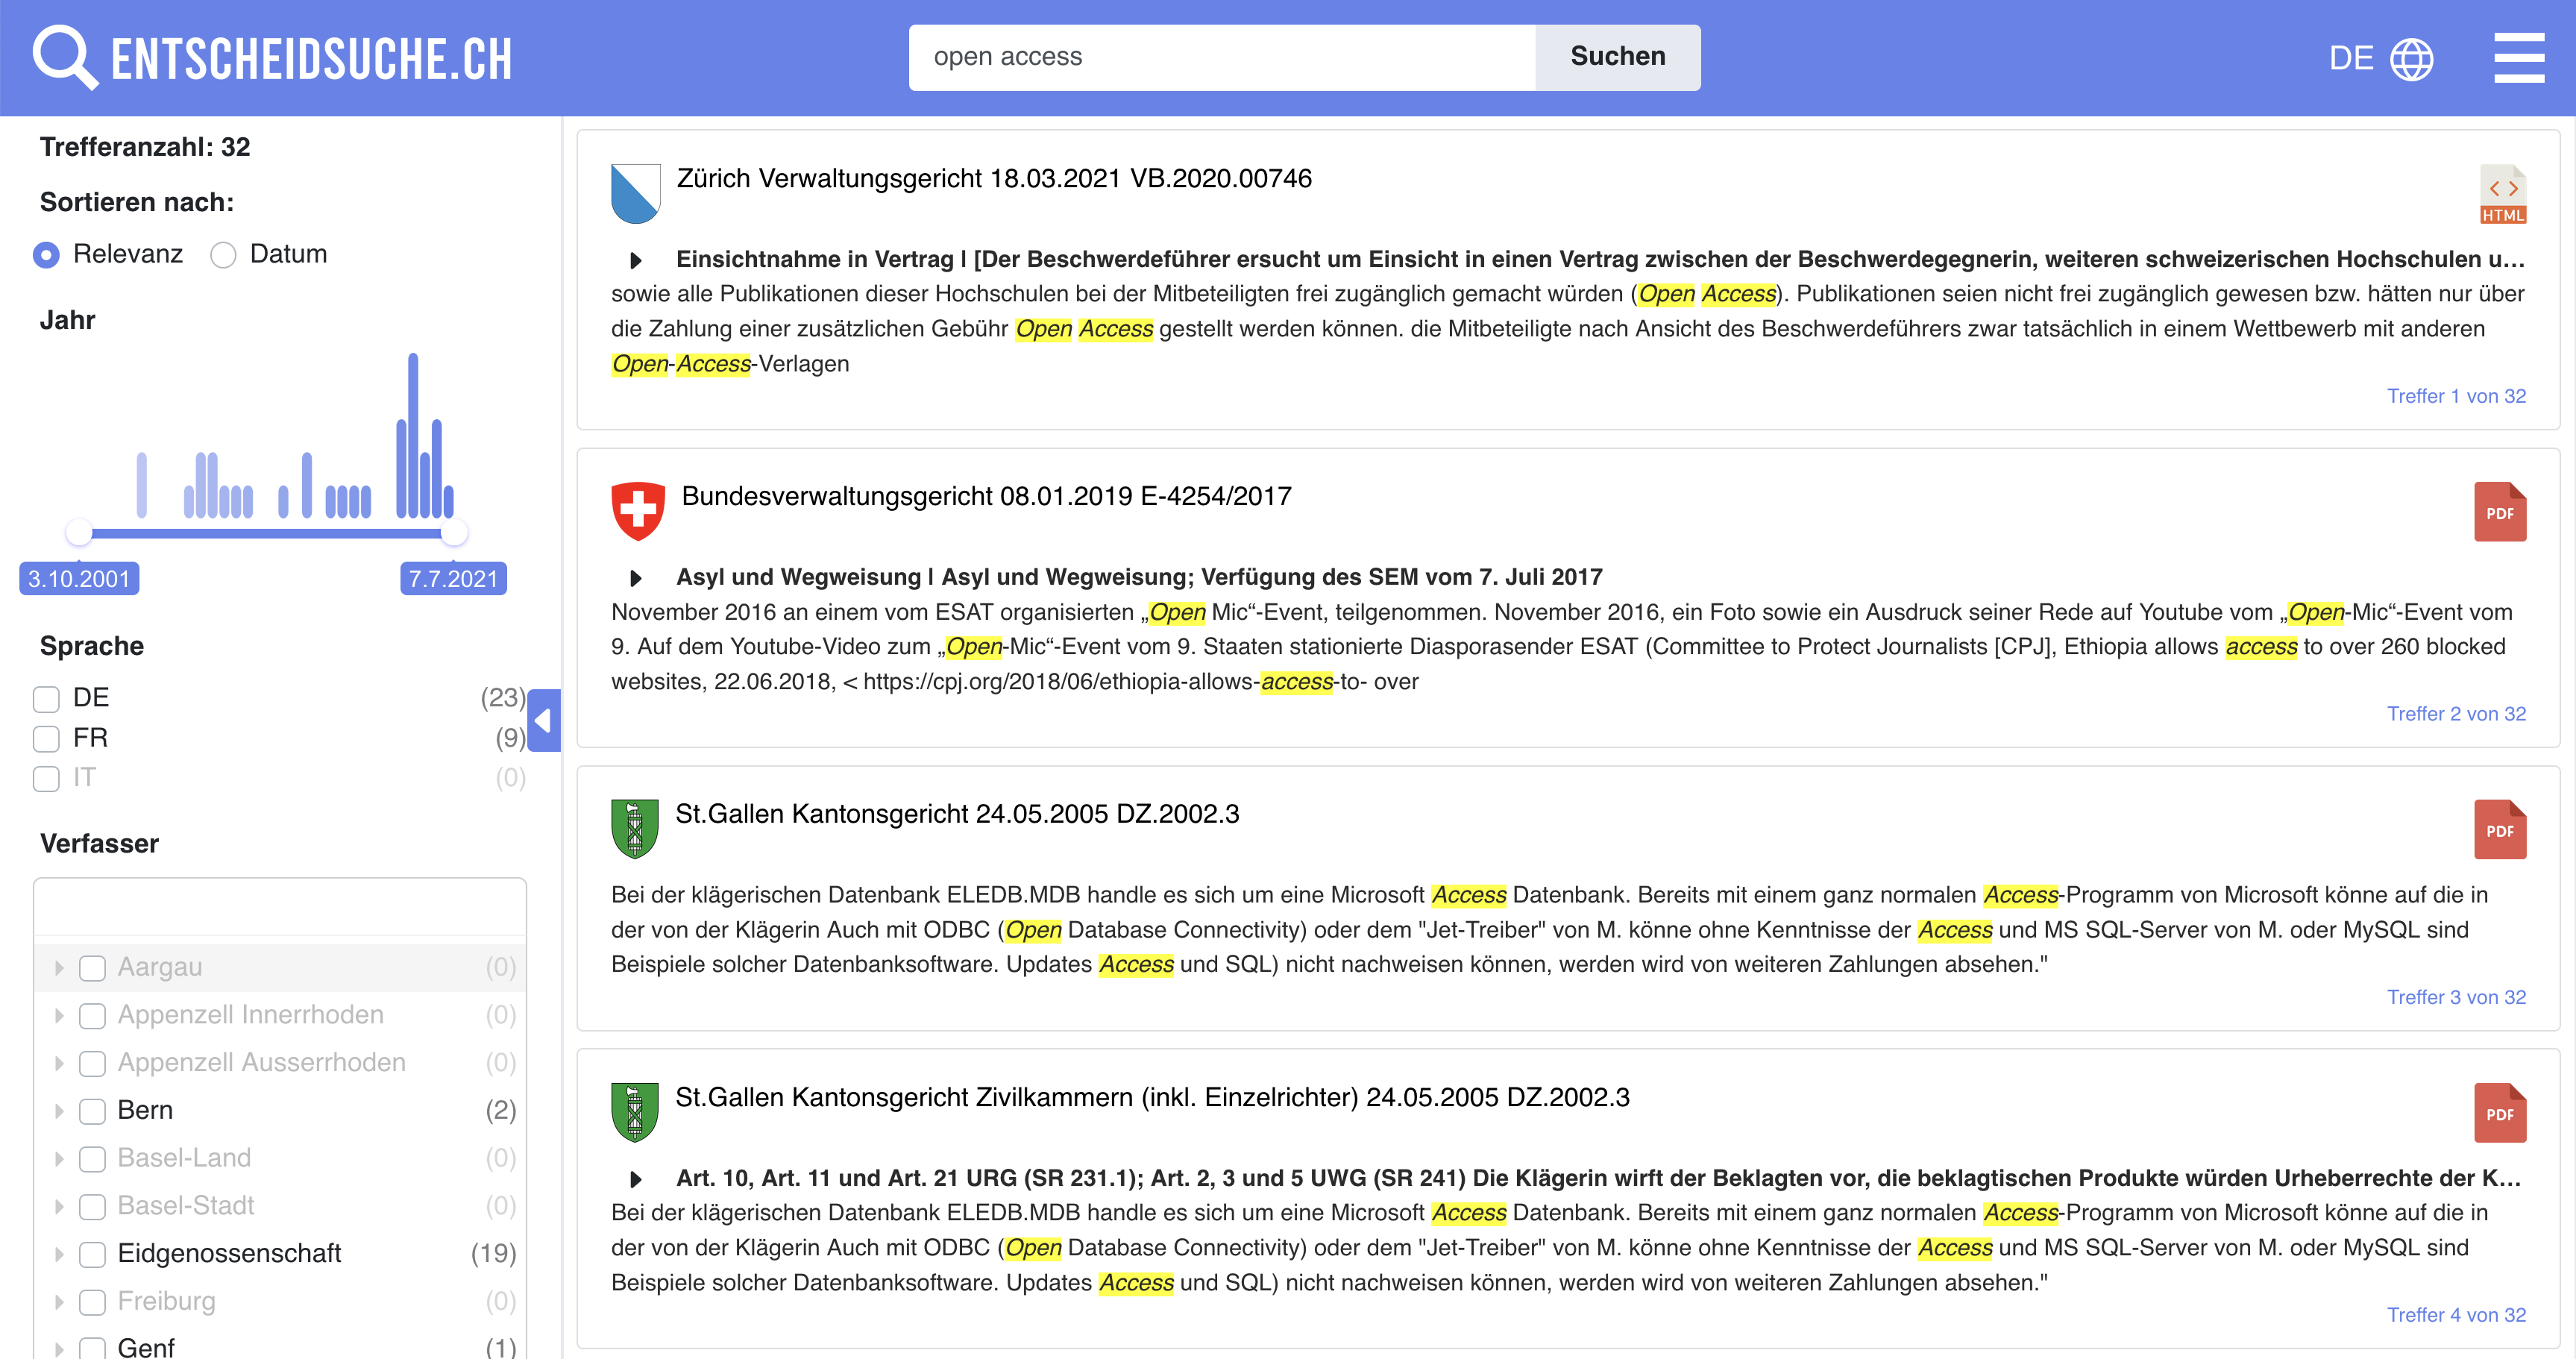Click the left year slider handle
The image size is (2576, 1359).
coord(79,532)
